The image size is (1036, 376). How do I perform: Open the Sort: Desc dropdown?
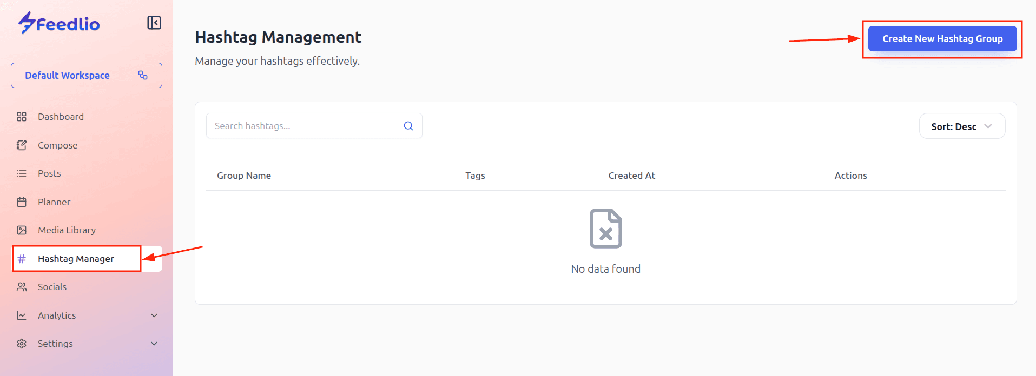click(x=961, y=126)
